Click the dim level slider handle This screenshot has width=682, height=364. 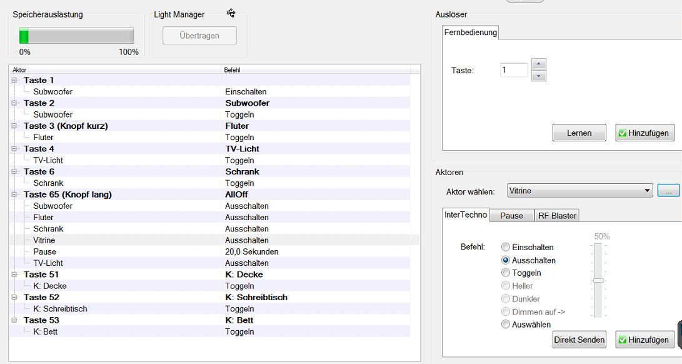coord(598,280)
